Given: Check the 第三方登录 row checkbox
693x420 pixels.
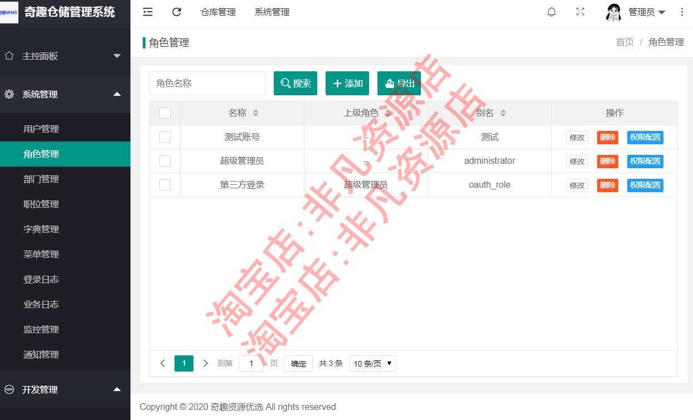Looking at the screenshot, I should [165, 184].
